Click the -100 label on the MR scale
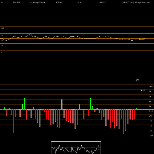This screenshot has width=154, height=154. coord(151,136)
